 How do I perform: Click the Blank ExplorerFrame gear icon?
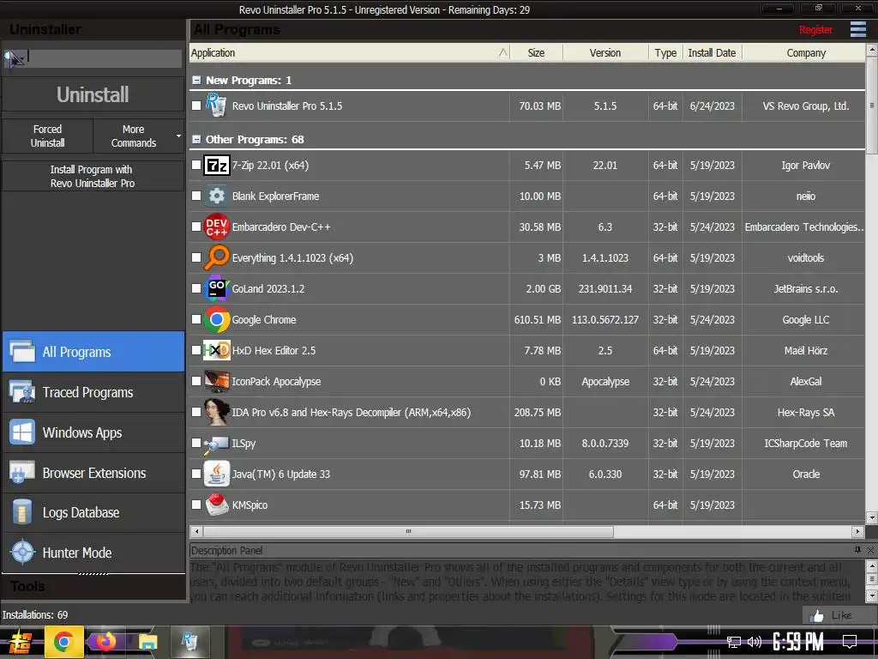(x=217, y=196)
